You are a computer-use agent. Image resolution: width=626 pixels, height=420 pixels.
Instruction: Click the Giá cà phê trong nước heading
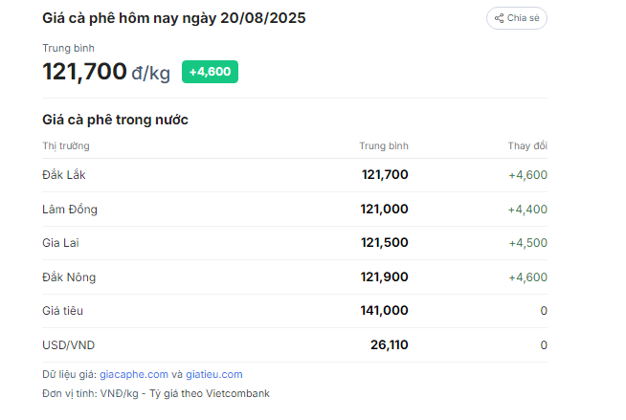click(x=115, y=120)
